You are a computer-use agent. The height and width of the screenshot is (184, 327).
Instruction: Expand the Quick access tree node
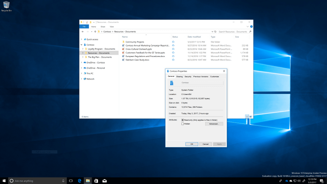coord(82,39)
